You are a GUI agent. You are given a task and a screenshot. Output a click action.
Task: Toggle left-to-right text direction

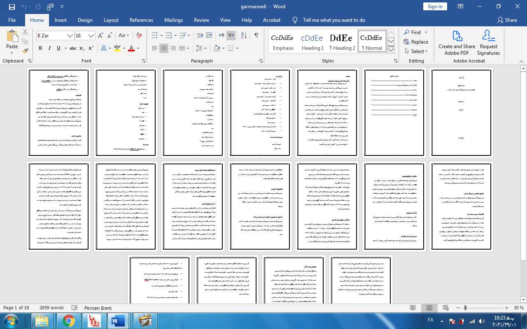pos(222,35)
